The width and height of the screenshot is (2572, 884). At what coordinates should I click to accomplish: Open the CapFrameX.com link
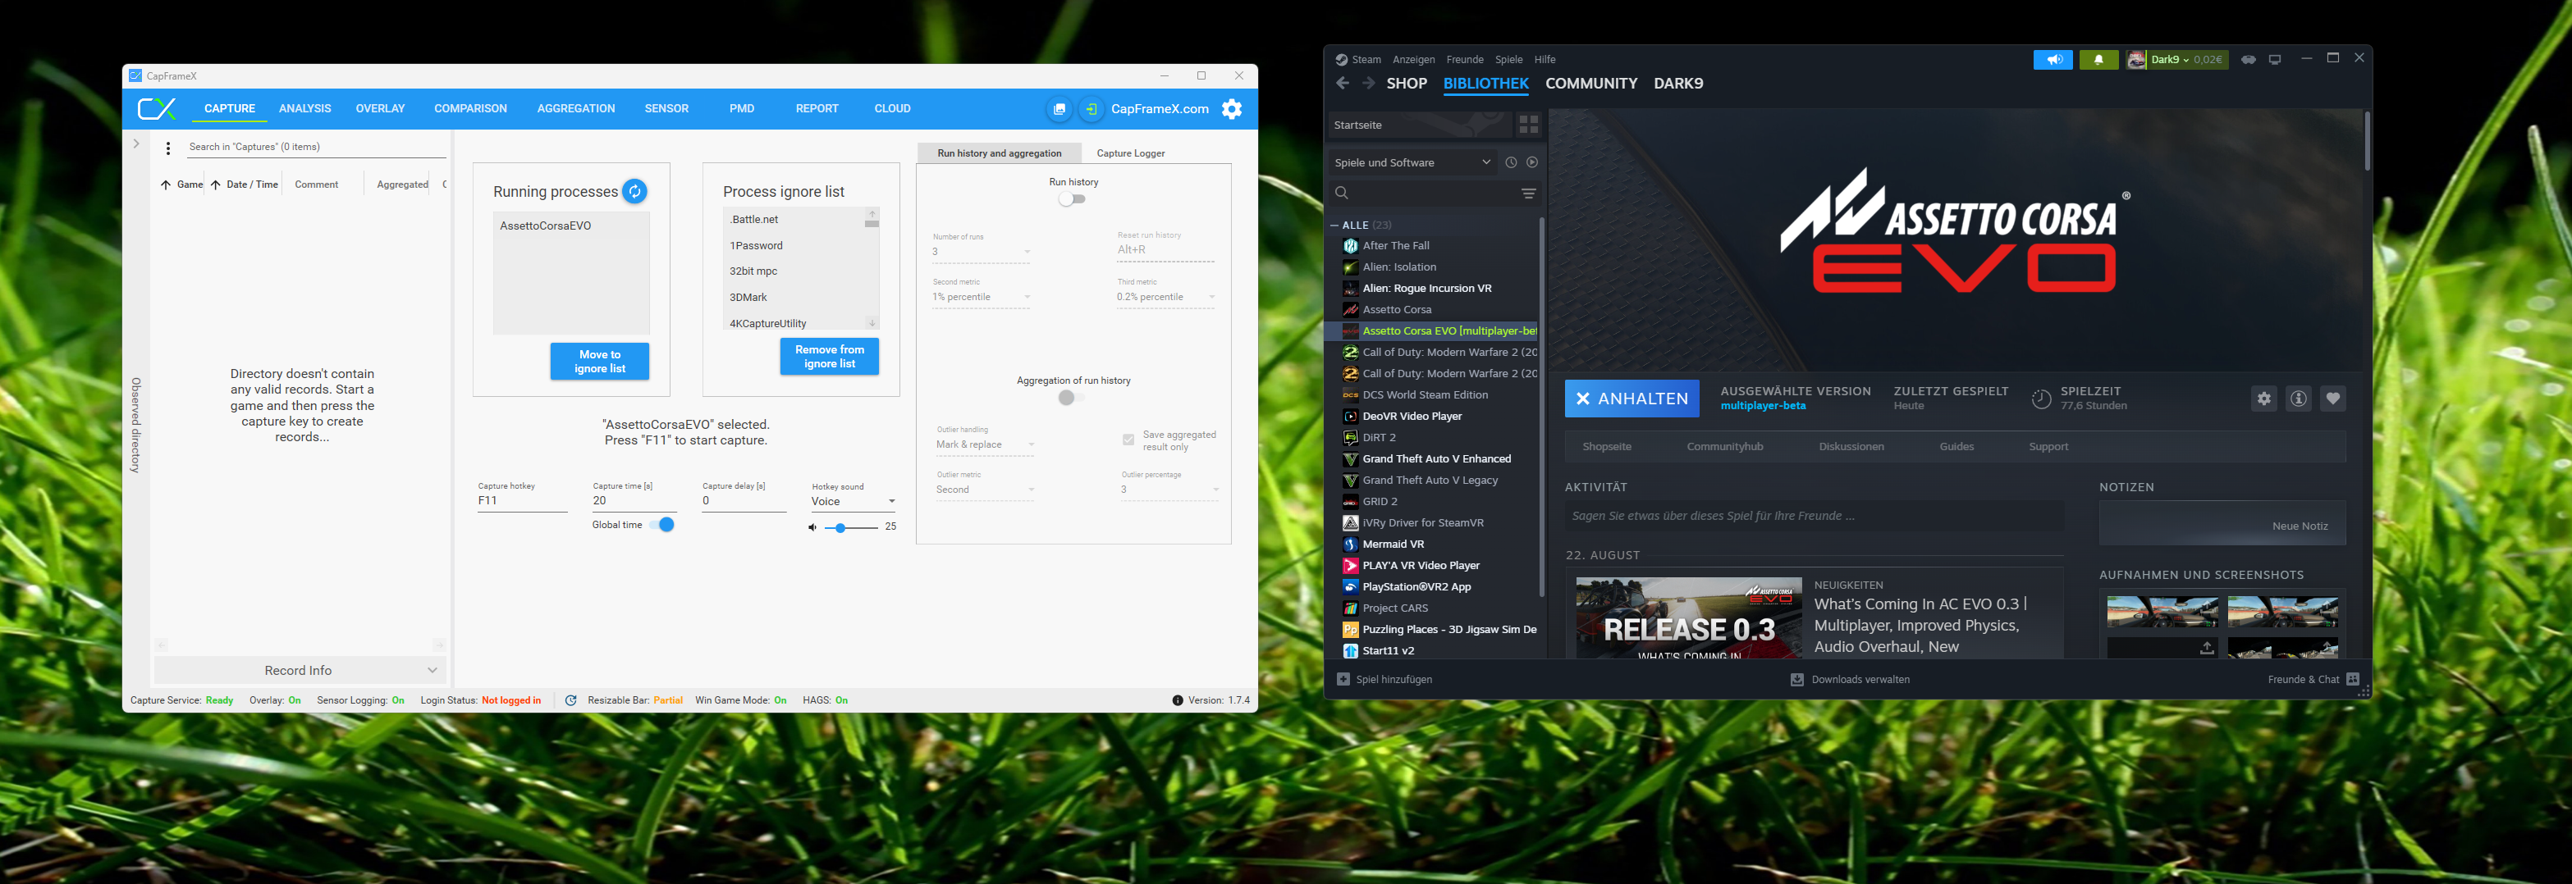1159,109
